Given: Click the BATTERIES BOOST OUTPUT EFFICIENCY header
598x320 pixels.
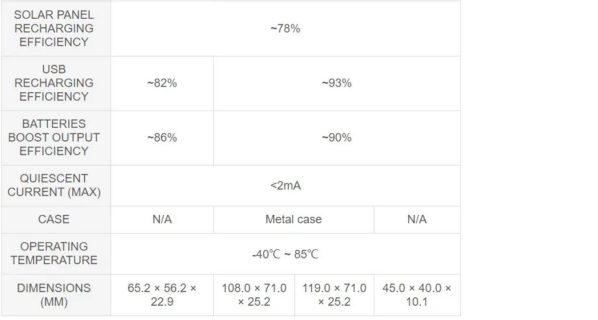Looking at the screenshot, I should [x=54, y=137].
